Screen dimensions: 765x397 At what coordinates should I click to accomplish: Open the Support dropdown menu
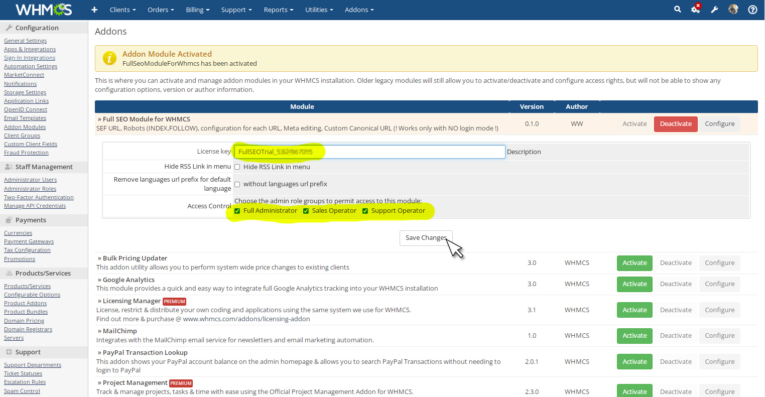tap(236, 10)
